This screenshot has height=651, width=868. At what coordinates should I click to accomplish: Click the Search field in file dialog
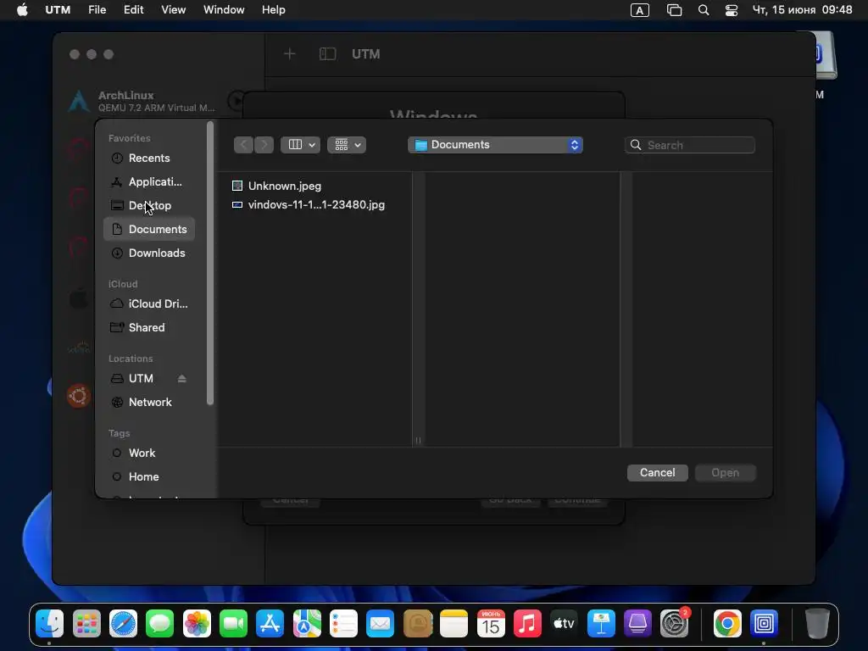click(690, 145)
